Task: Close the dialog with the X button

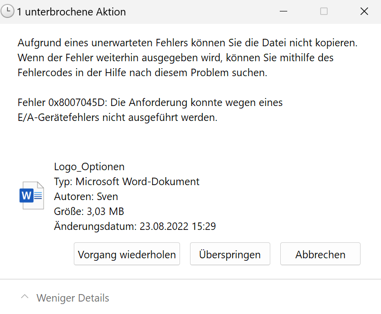Action: [364, 11]
